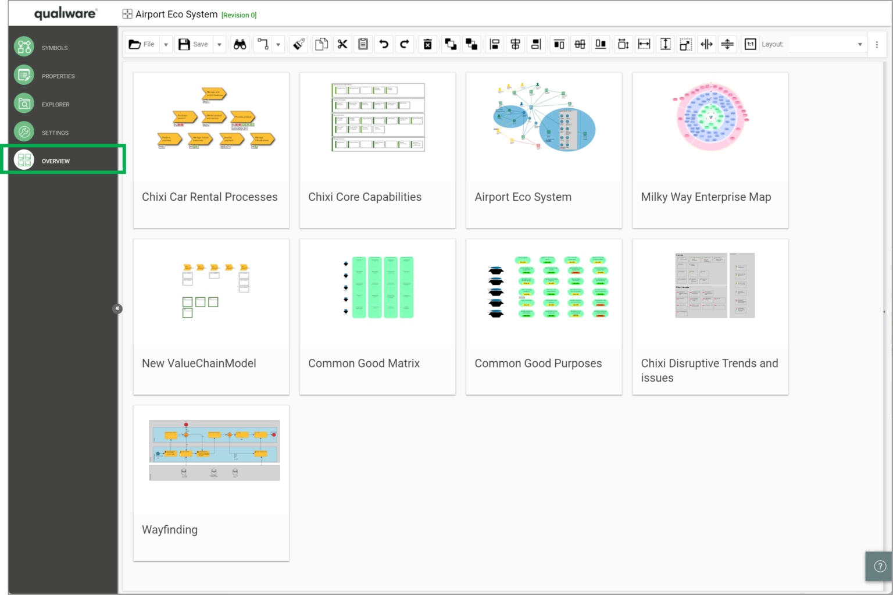Undo the last action

point(384,44)
